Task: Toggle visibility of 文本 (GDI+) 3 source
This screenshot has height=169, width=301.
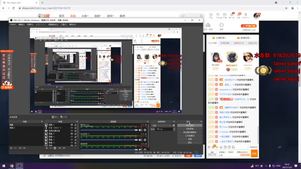Action: (72, 128)
